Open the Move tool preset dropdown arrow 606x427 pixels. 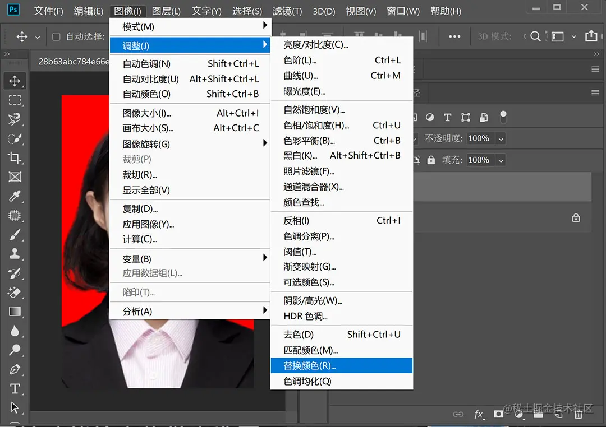click(x=38, y=38)
